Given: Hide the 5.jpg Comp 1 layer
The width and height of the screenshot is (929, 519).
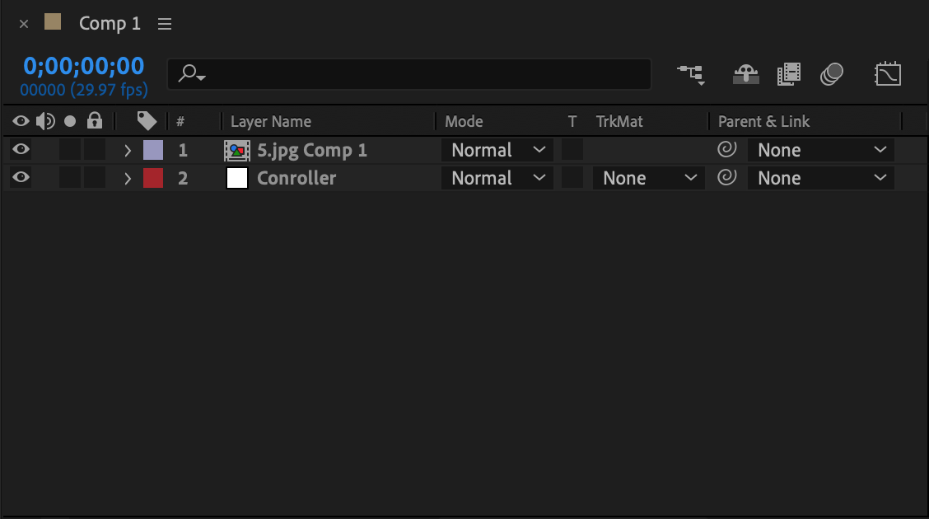Looking at the screenshot, I should coord(21,149).
